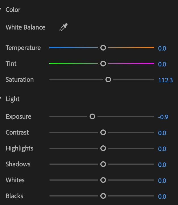This screenshot has width=178, height=205.
Task: Select the White Balance eyedropper tool
Action: (x=63, y=27)
